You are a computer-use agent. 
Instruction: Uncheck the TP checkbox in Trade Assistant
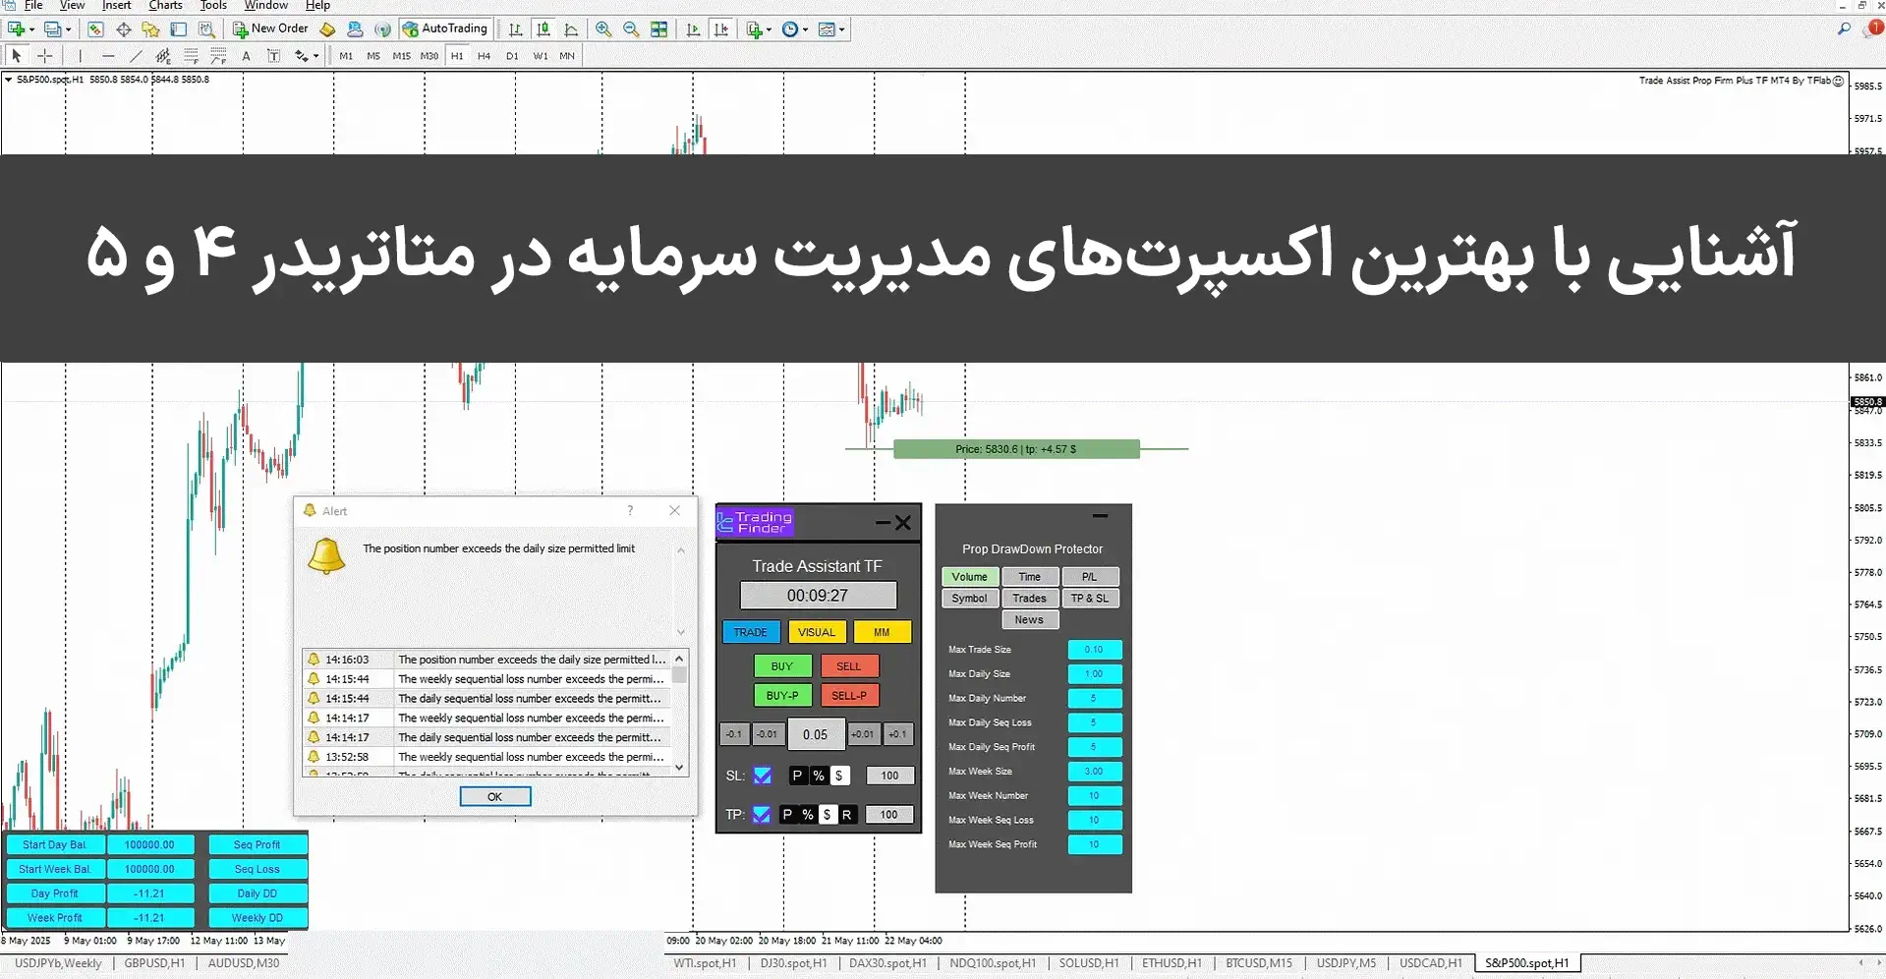point(762,814)
